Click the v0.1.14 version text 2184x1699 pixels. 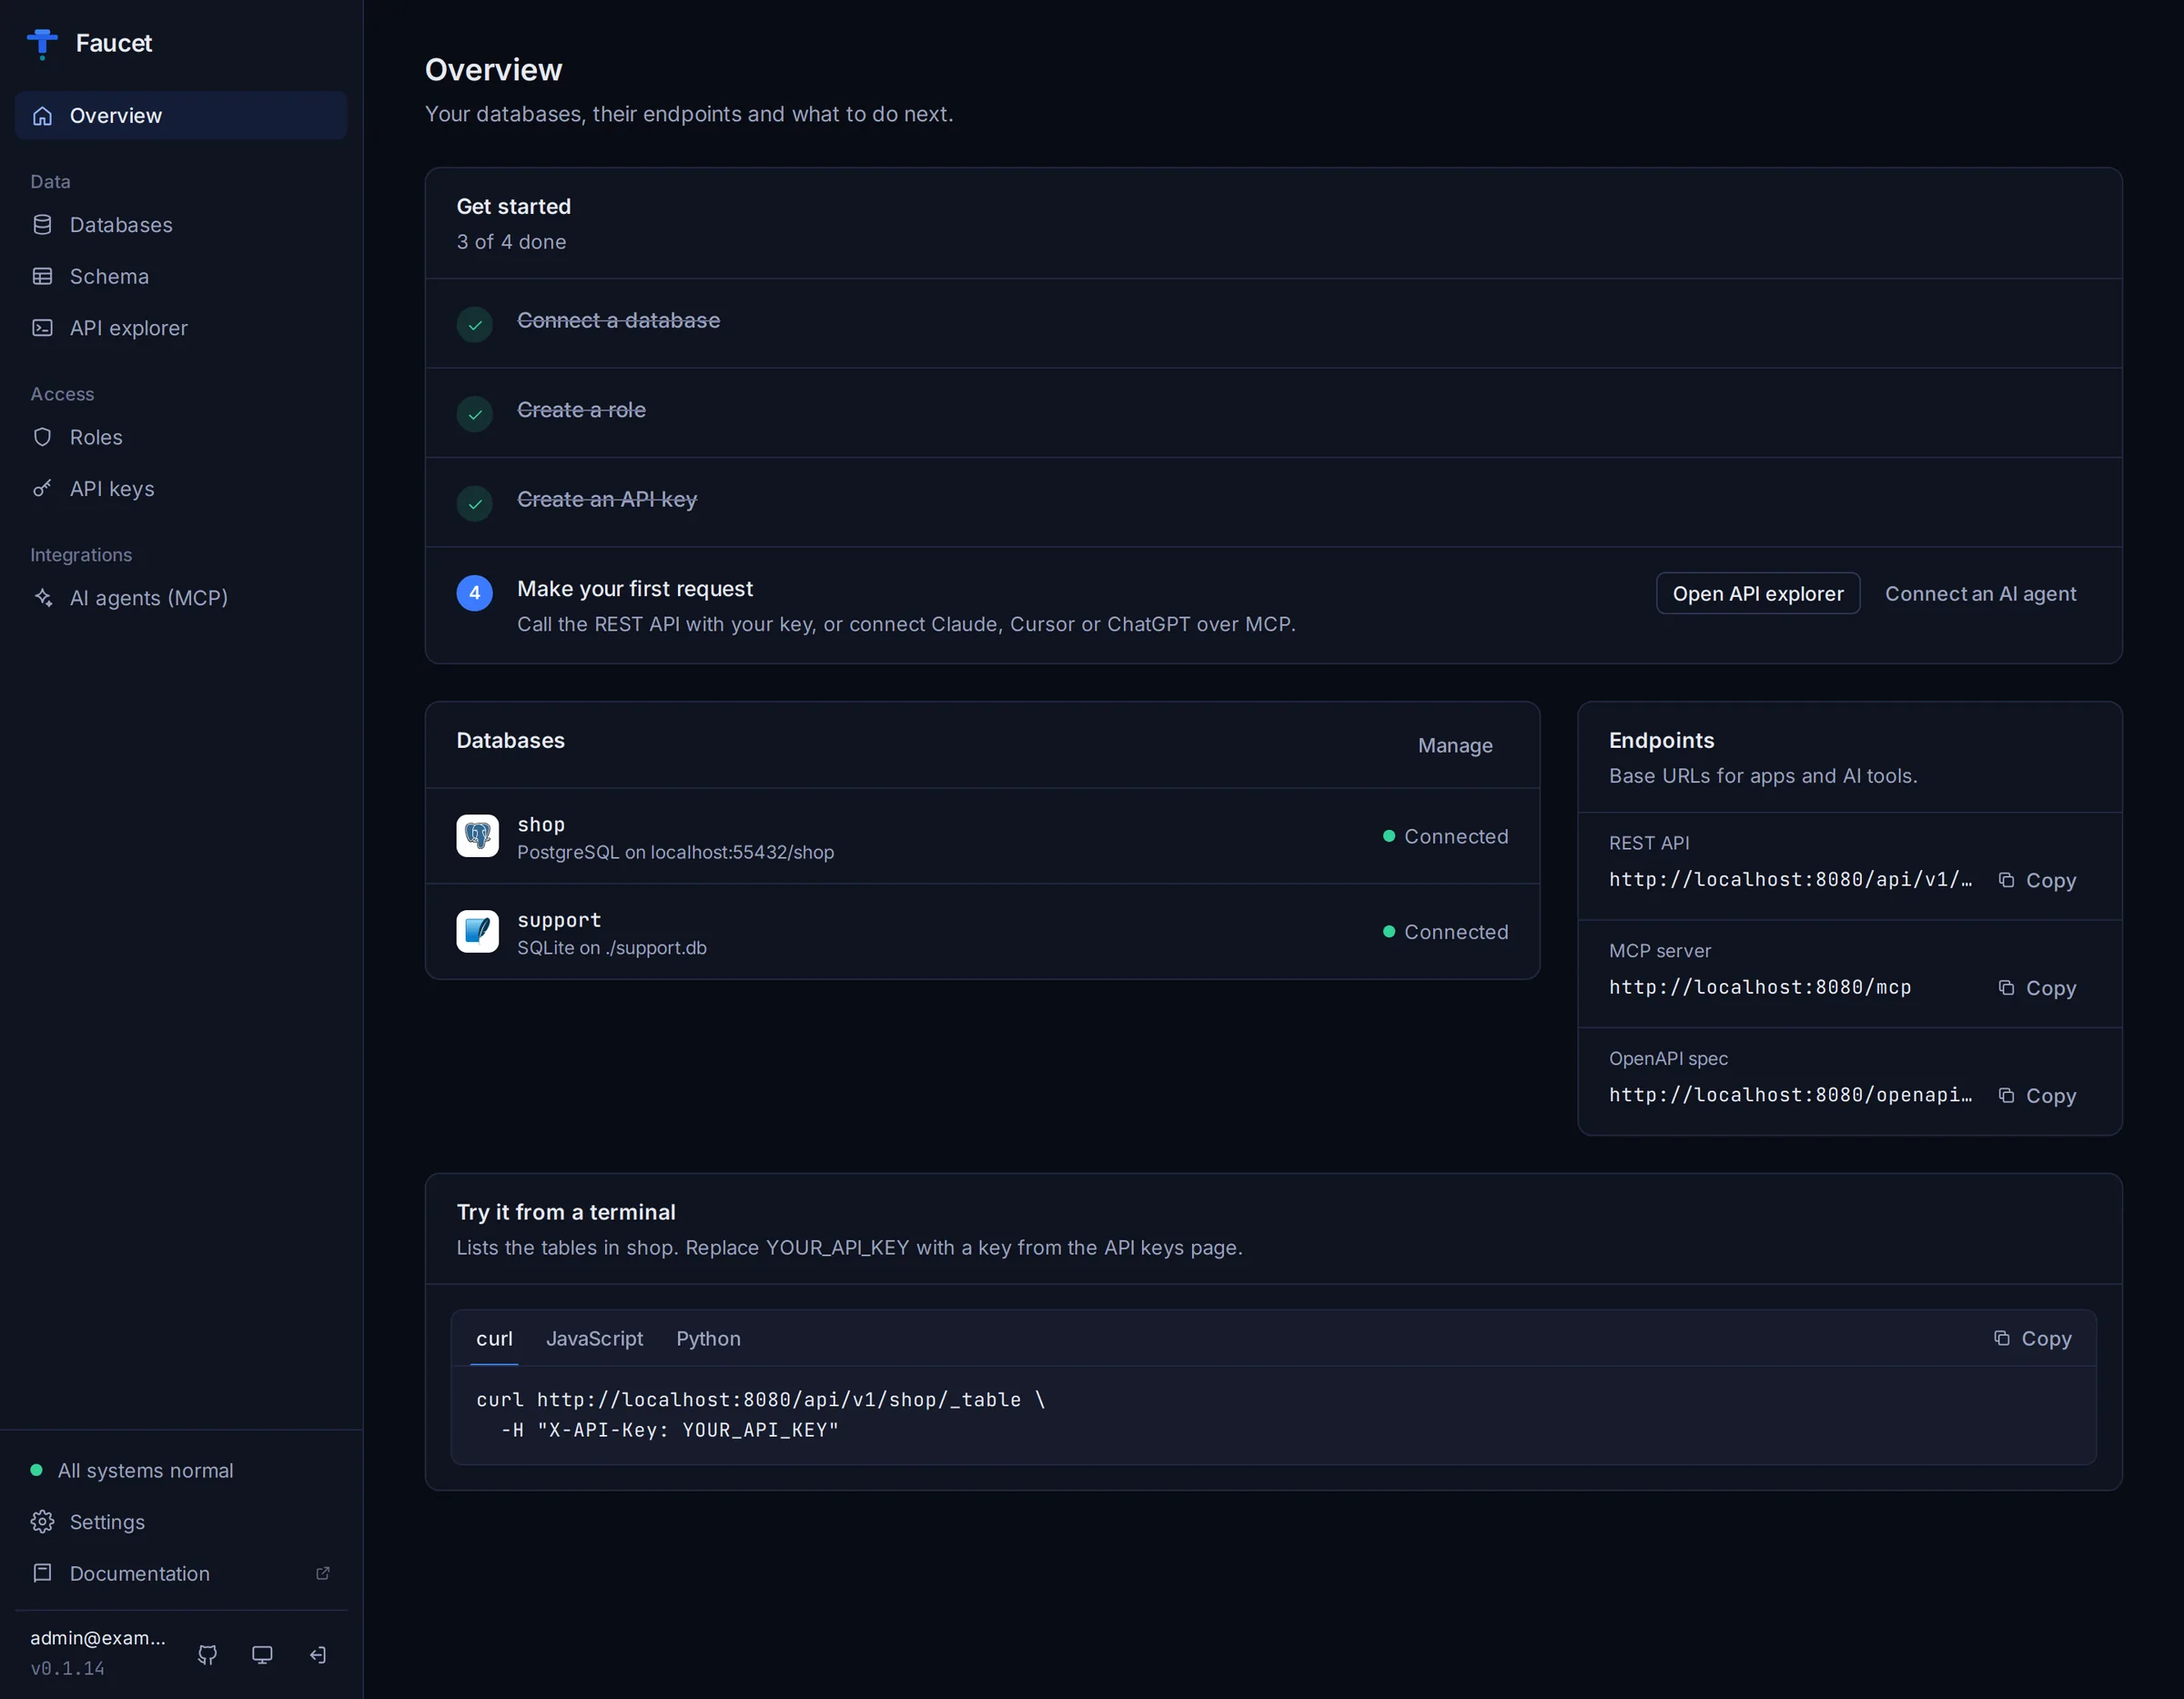pyautogui.click(x=67, y=1669)
